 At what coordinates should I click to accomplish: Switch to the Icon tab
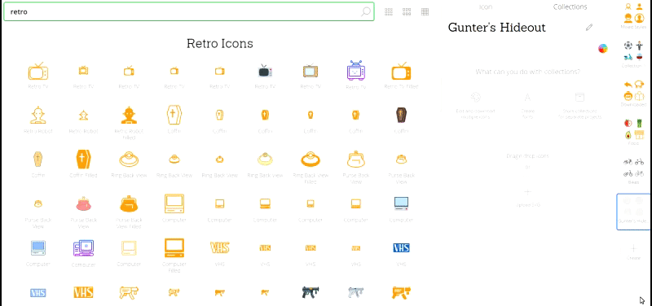[x=486, y=7]
